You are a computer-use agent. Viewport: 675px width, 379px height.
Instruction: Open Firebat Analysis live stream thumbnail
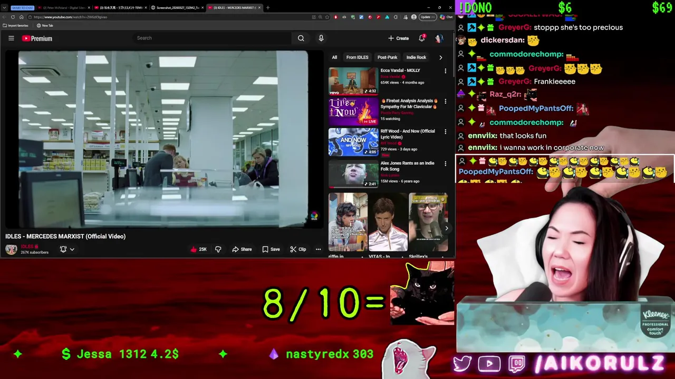(x=353, y=111)
